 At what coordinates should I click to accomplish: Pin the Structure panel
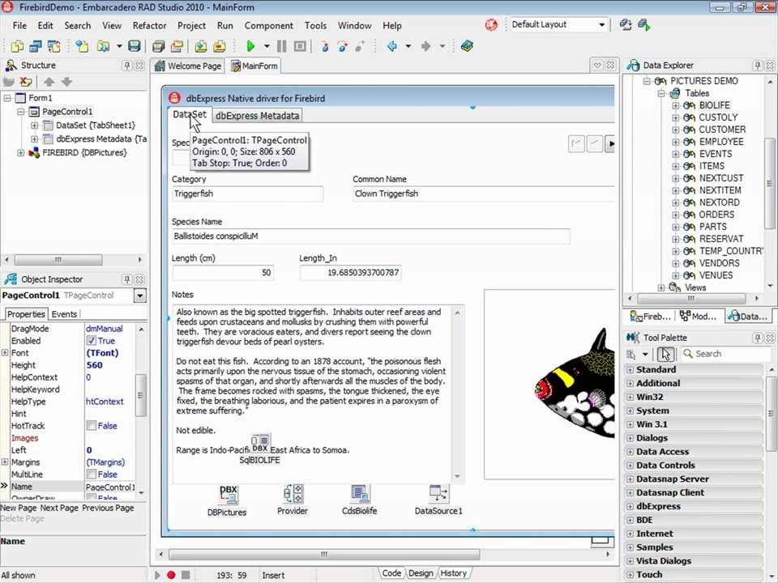coord(127,66)
